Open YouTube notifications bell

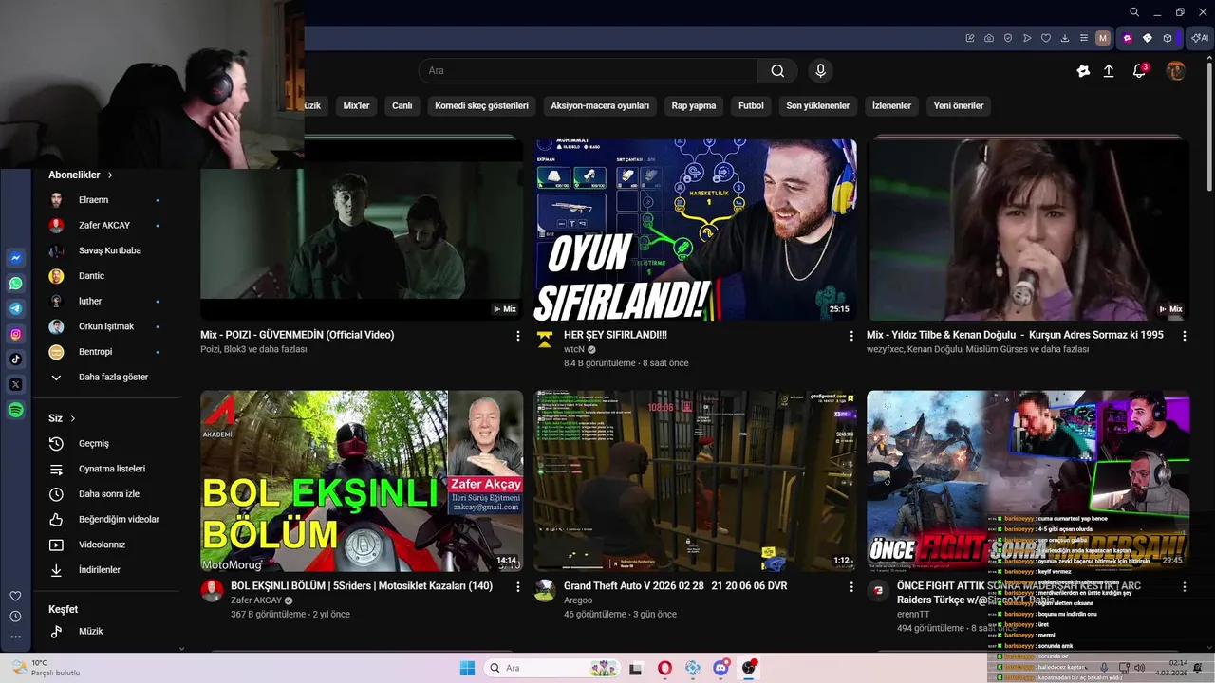tap(1140, 70)
